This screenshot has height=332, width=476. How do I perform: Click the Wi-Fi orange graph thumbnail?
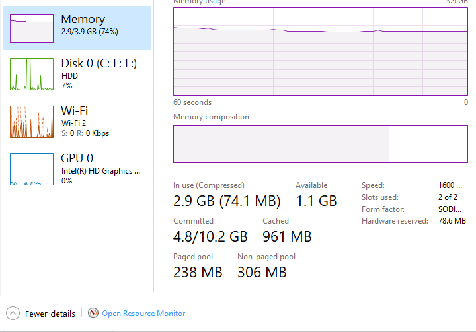(x=32, y=121)
